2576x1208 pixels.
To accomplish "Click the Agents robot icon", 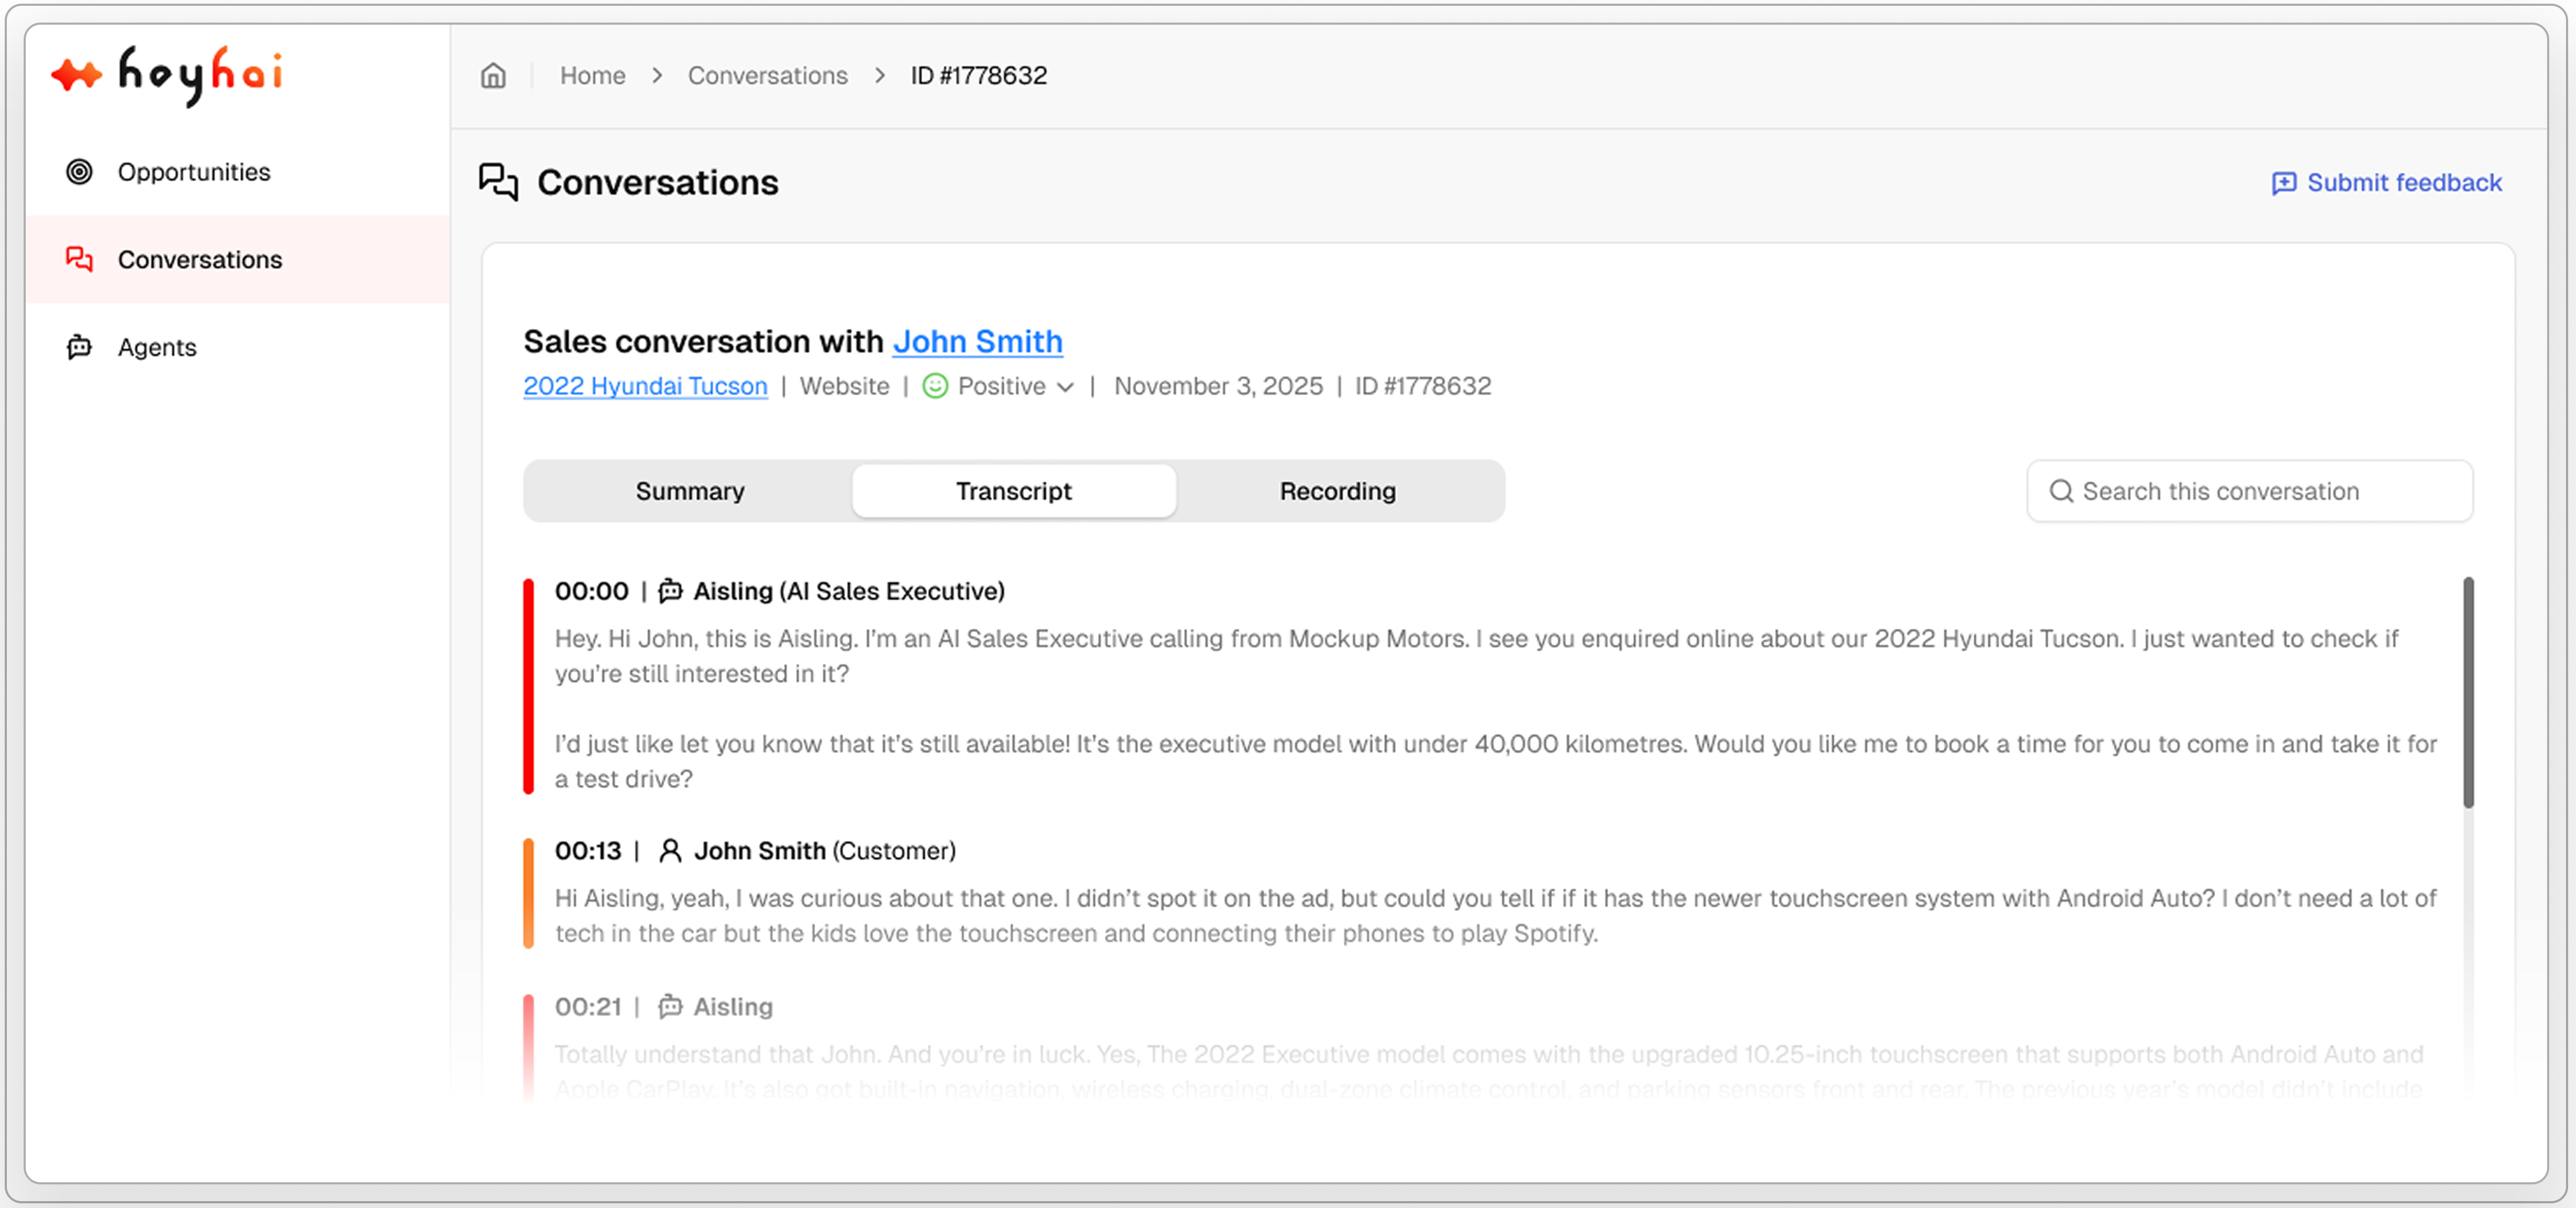I will pos(79,347).
